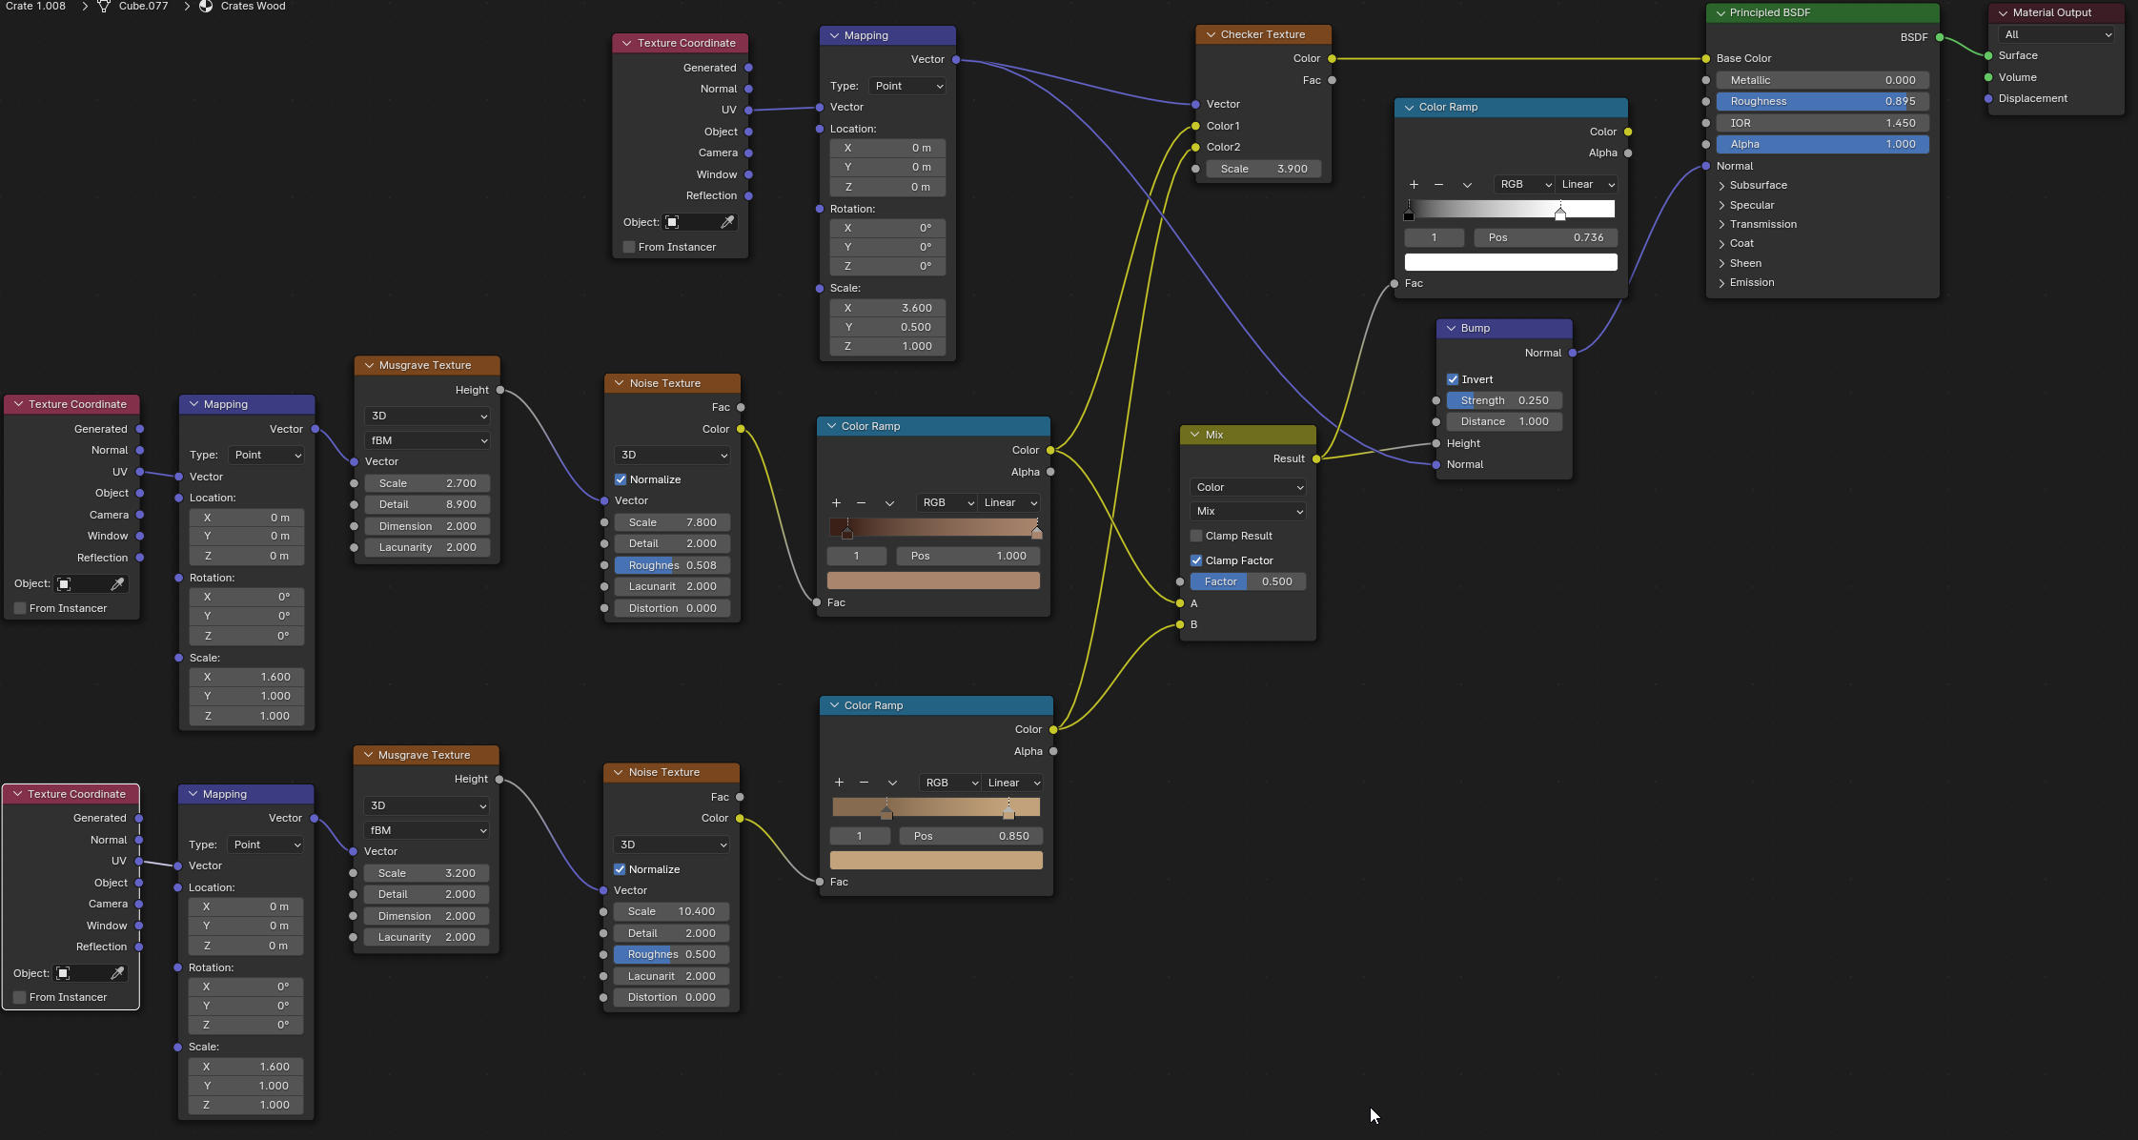Click the Scale 3.900 field in Checker Texture

coord(1263,169)
